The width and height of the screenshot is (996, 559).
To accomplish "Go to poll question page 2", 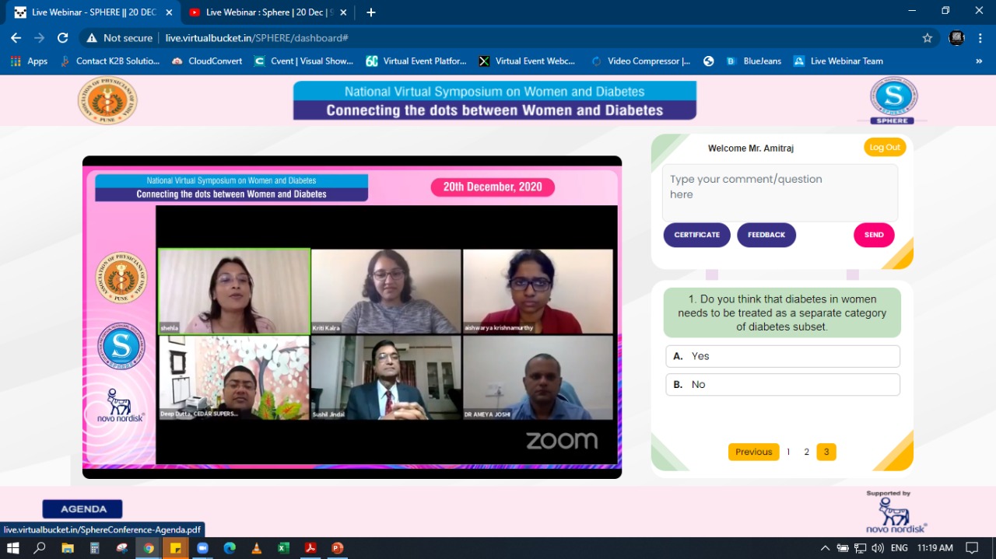I will click(806, 452).
